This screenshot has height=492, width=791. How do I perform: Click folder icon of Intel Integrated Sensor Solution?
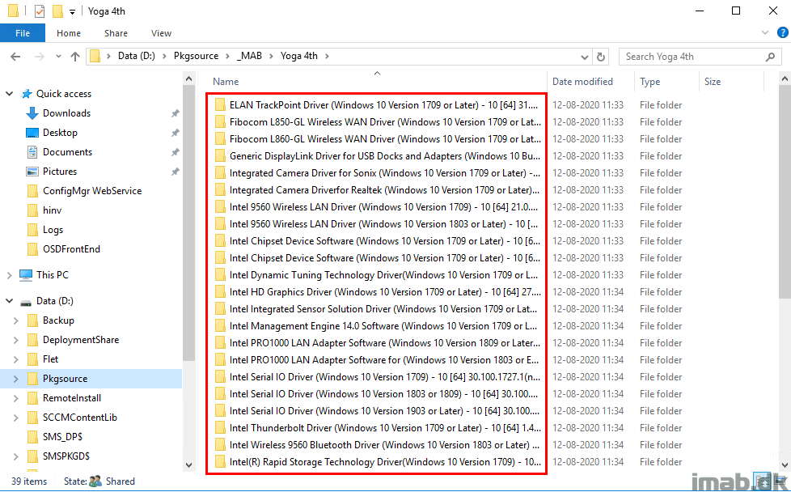point(220,309)
